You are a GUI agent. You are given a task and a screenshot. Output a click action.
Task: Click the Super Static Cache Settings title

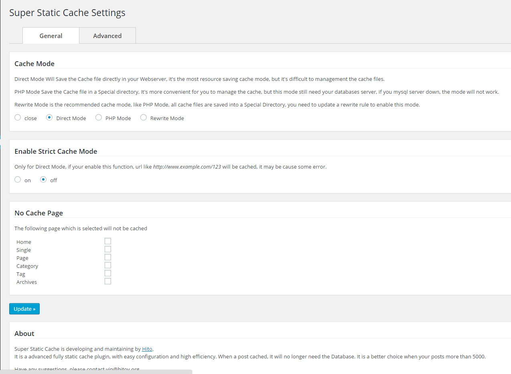tap(67, 12)
